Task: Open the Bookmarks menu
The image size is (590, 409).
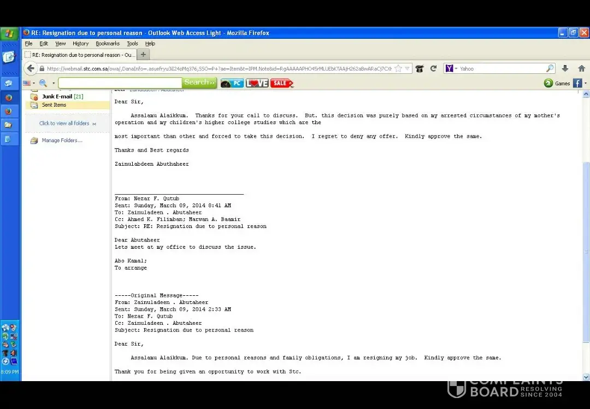Action: pyautogui.click(x=108, y=44)
